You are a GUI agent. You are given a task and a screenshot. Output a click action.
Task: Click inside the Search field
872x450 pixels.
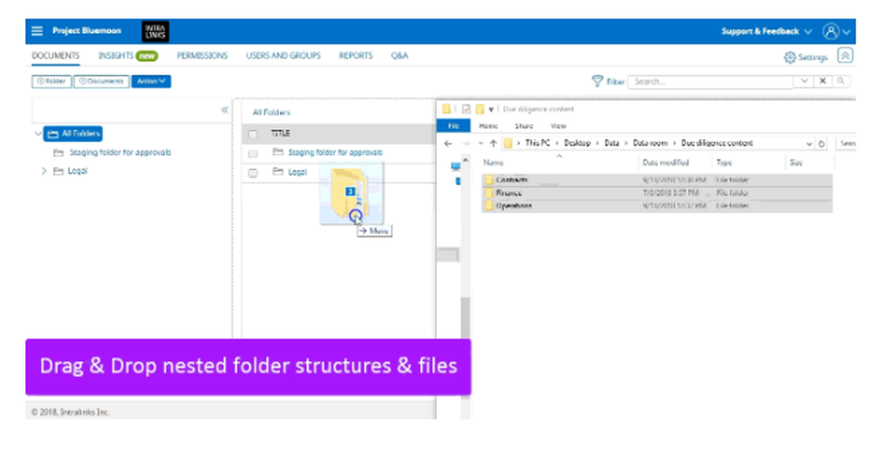[x=710, y=81]
